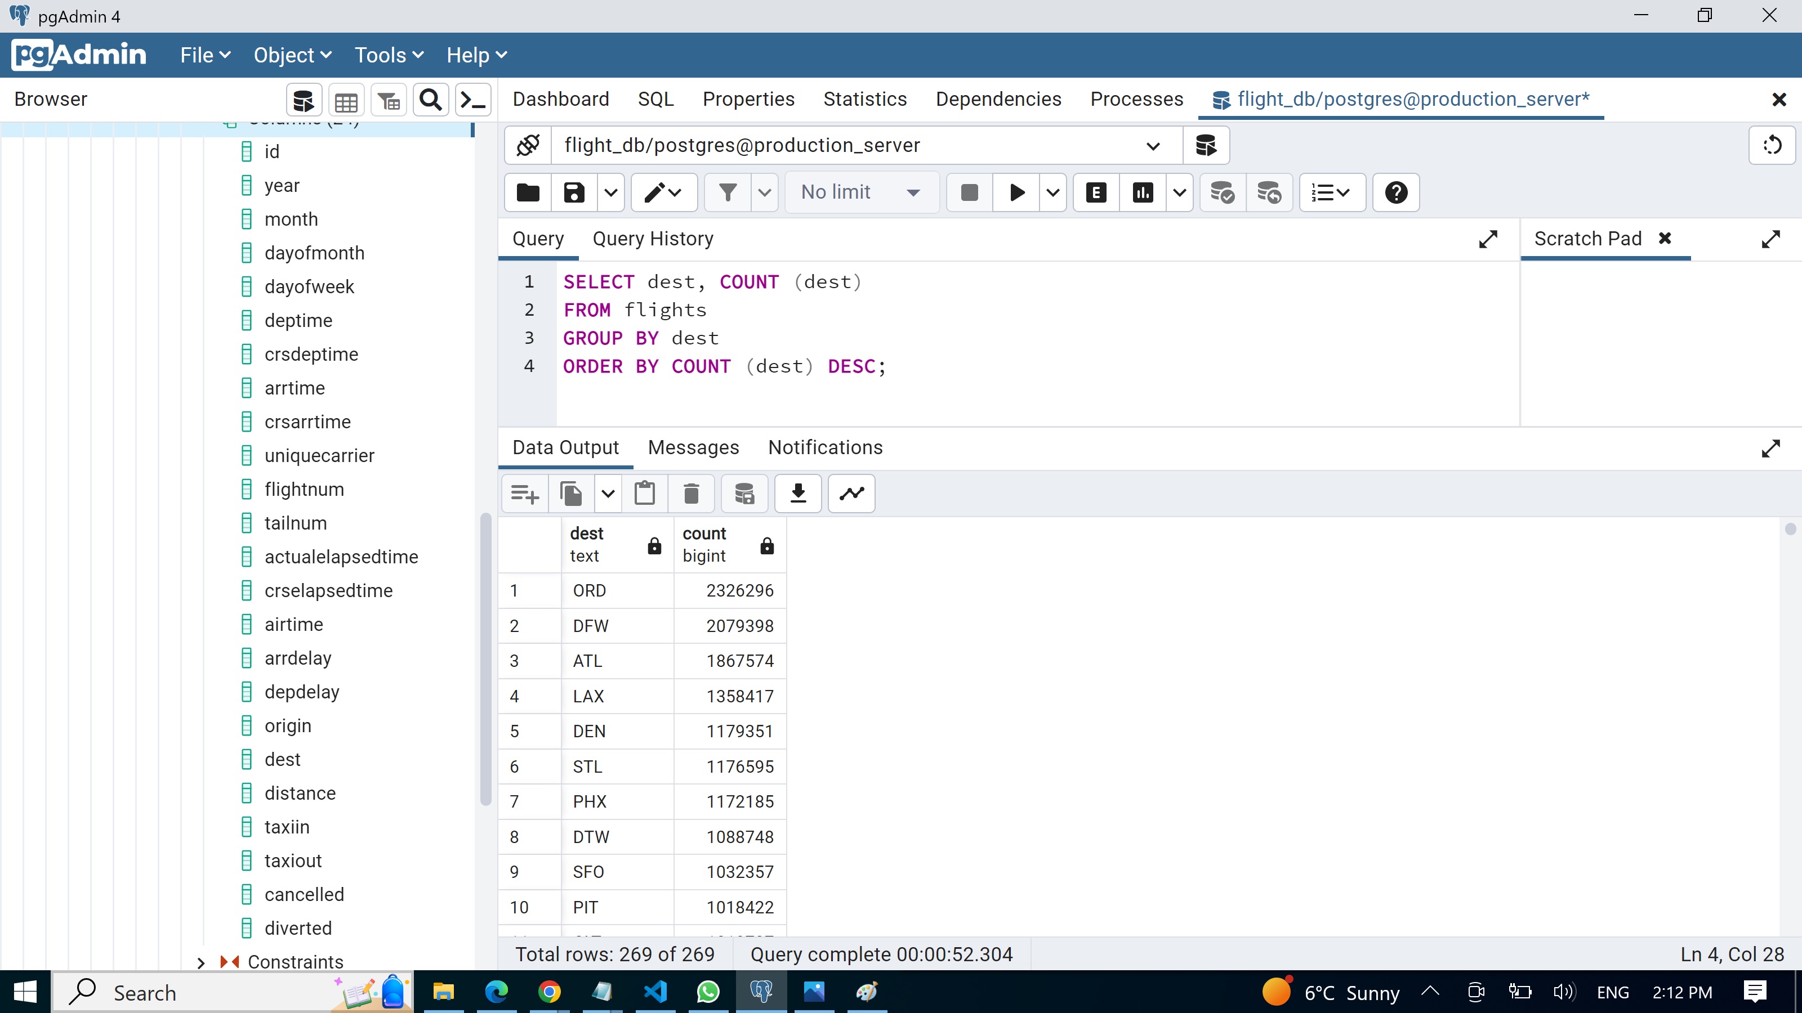Image resolution: width=1802 pixels, height=1013 pixels.
Task: Switch to the Query History tab
Action: coord(653,239)
